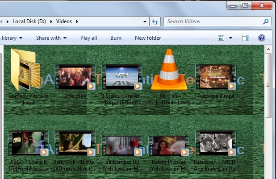Click the label 'Bezubaan - ABCD - Any Body Can Da...'
The width and height of the screenshot is (276, 179).
[216, 165]
